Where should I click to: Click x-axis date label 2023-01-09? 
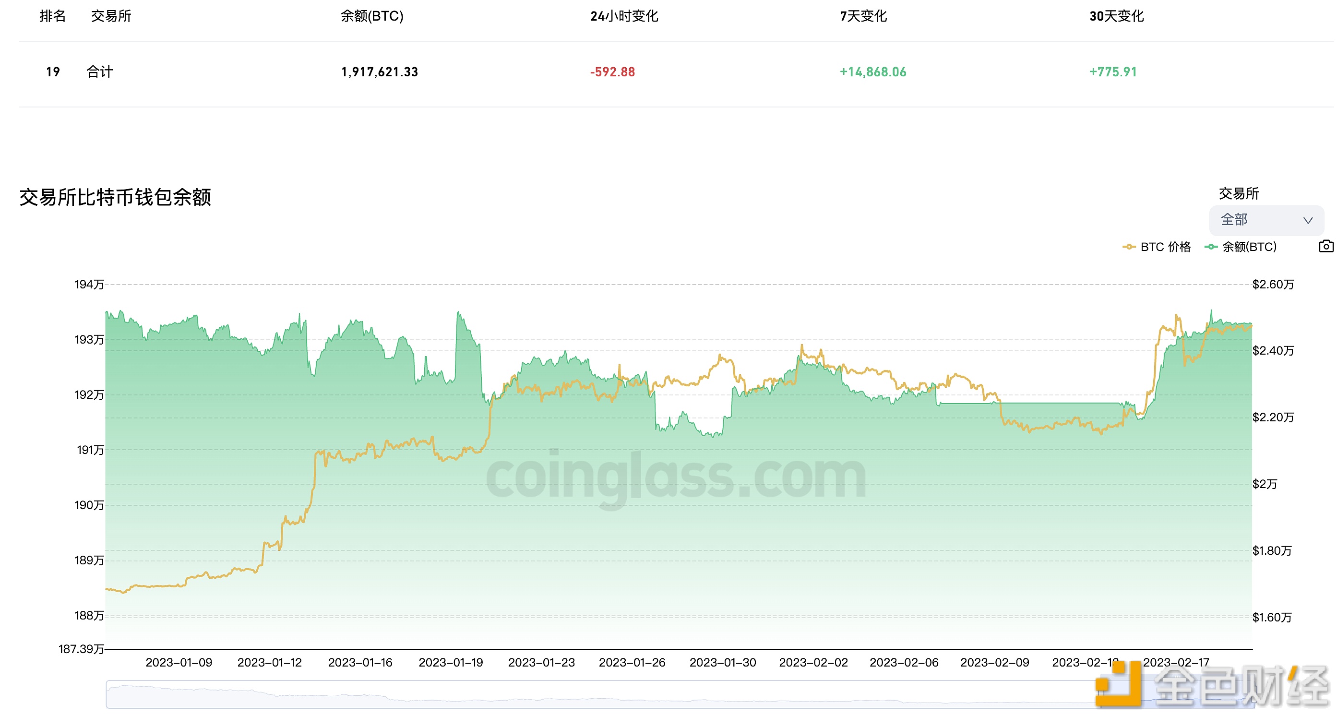(x=179, y=663)
